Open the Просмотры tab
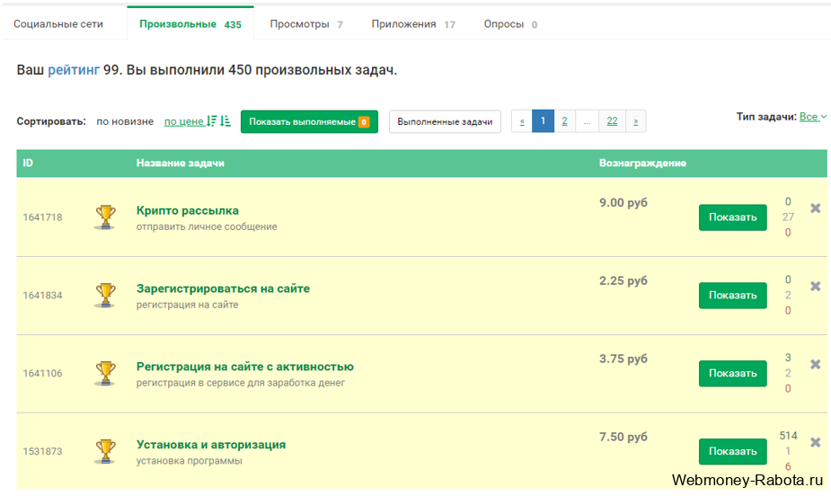 (305, 24)
